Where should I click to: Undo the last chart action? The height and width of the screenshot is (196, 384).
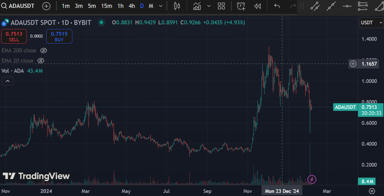[x=277, y=6]
